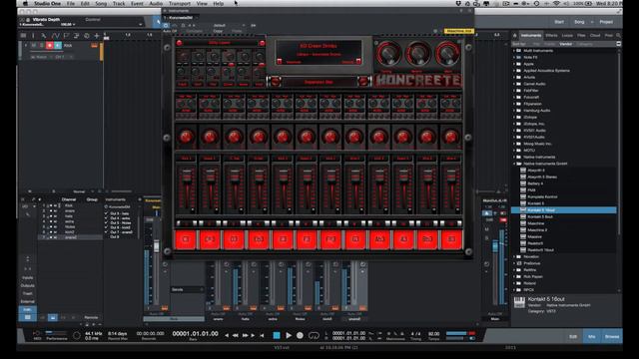Switch to the Cloud browser tab
The height and width of the screenshot is (359, 639).
pos(595,36)
